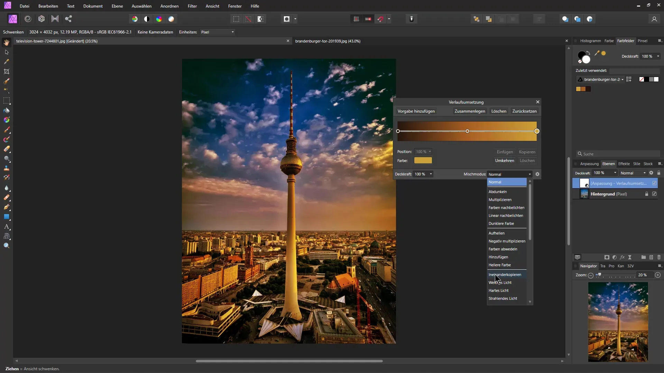Open blend options gear in Verlaufsumsetzung
The width and height of the screenshot is (664, 373).
(537, 174)
